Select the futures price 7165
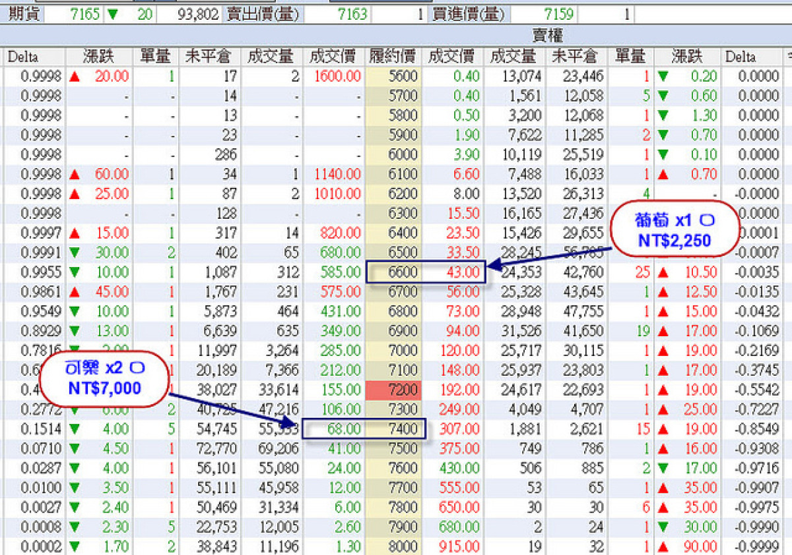Viewport: 792px width, 555px height. point(84,14)
